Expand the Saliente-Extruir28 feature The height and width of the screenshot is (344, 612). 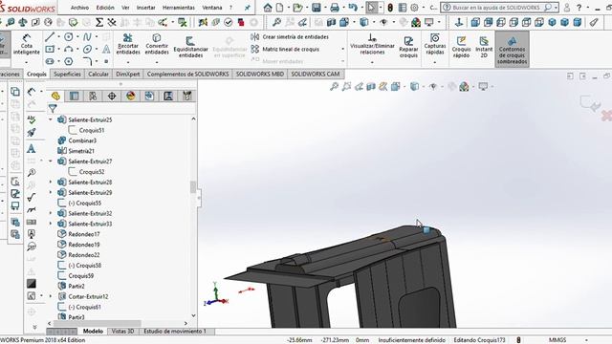(51, 183)
